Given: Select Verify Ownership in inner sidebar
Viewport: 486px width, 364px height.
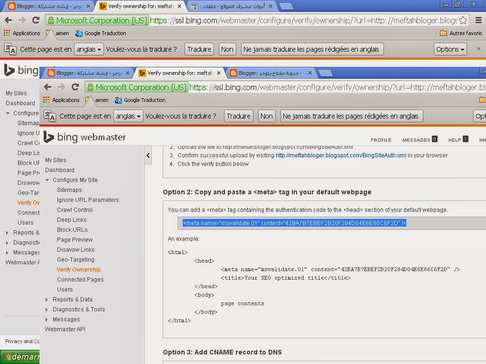Looking at the screenshot, I should coord(79,270).
